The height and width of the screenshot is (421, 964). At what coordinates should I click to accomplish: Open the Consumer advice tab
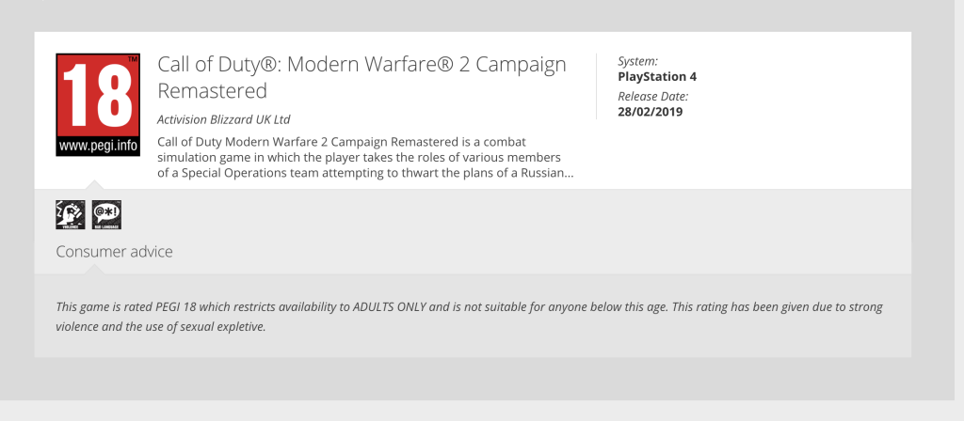114,252
